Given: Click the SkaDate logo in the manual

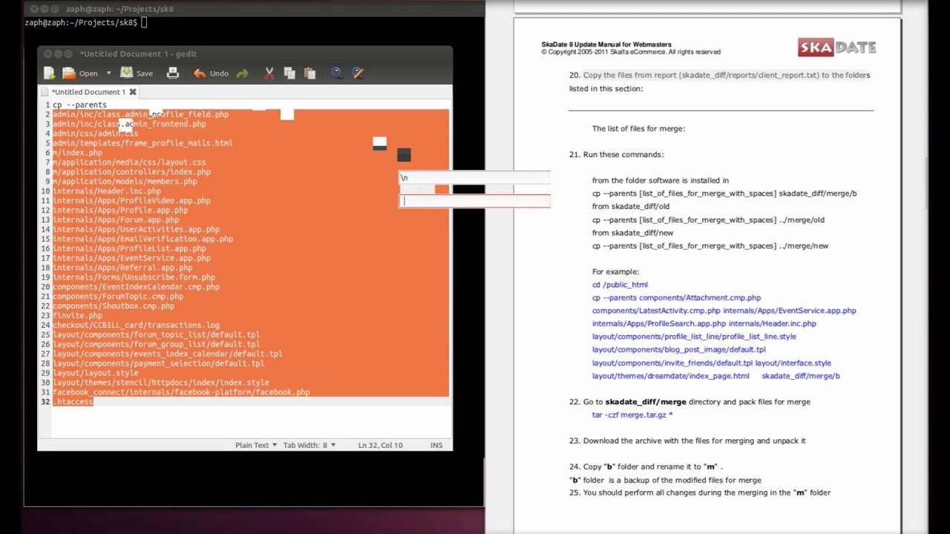Looking at the screenshot, I should coord(837,47).
